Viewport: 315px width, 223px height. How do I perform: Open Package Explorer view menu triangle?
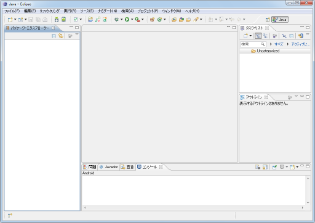tap(77, 34)
